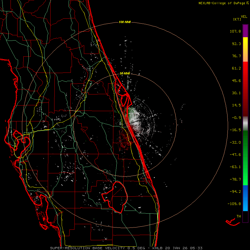Click the -32.0 velocity value
This screenshot has width=250, height=250.
(x=235, y=142)
